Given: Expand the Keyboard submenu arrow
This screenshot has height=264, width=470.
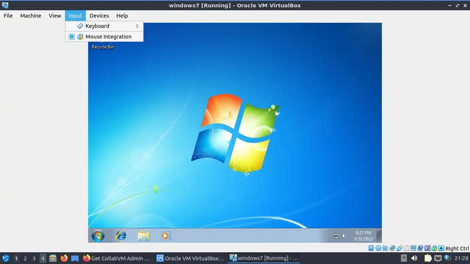Looking at the screenshot, I should pos(137,26).
